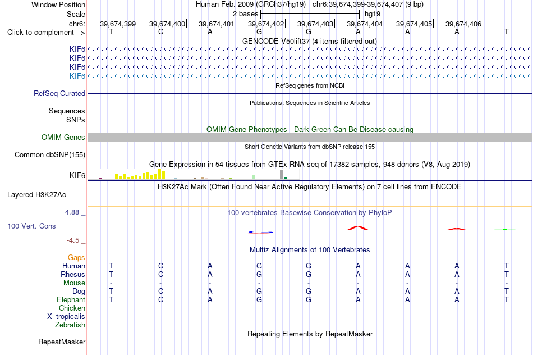Screen dimensions: 533x355
Task: Click the Rhesus species label
Action: click(73, 274)
